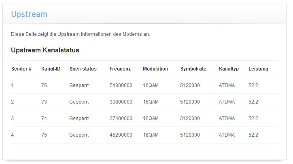Click the Symbolrate column header
Screen dimensions: 293x164
tap(193, 69)
